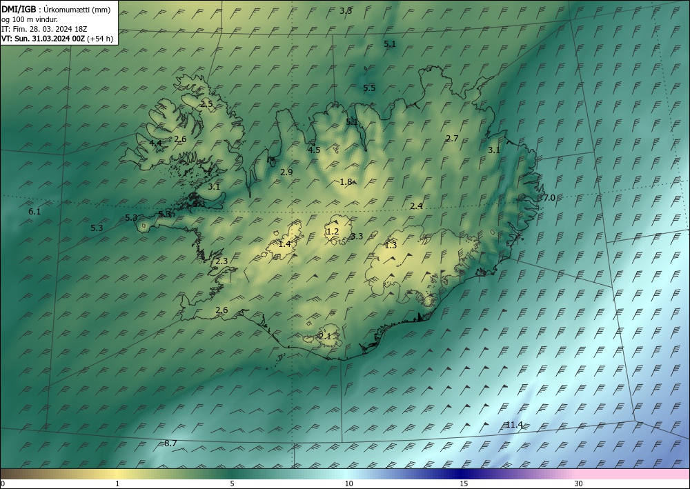This screenshot has width=690, height=489.
Task: Select the 4.5 value in north Iceland
Action: point(314,150)
